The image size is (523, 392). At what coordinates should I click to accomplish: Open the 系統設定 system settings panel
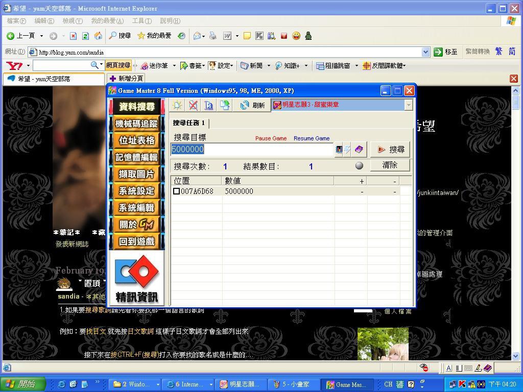click(x=137, y=191)
